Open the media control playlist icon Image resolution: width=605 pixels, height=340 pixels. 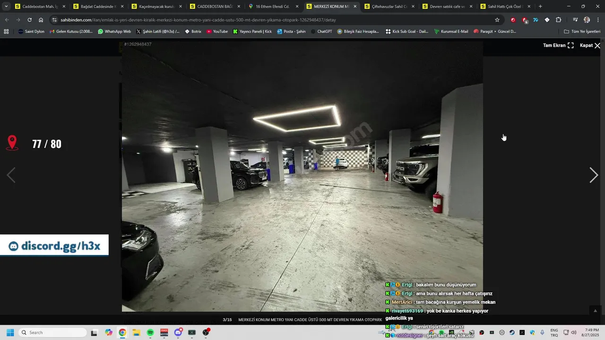point(575,20)
